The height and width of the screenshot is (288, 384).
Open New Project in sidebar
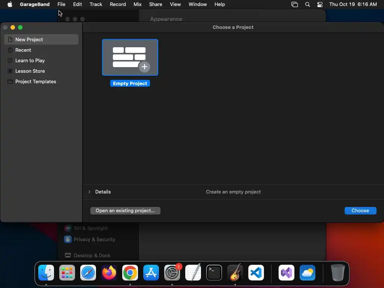click(x=41, y=39)
